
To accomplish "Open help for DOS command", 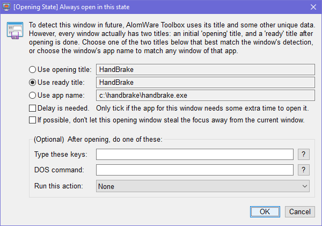I will pos(304,170).
